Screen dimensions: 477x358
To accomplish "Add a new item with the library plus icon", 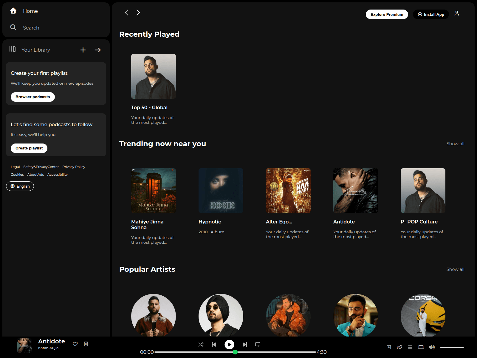I will tap(83, 50).
